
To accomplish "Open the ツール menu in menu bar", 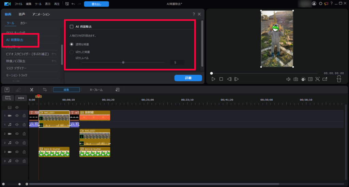I will coord(38,4).
